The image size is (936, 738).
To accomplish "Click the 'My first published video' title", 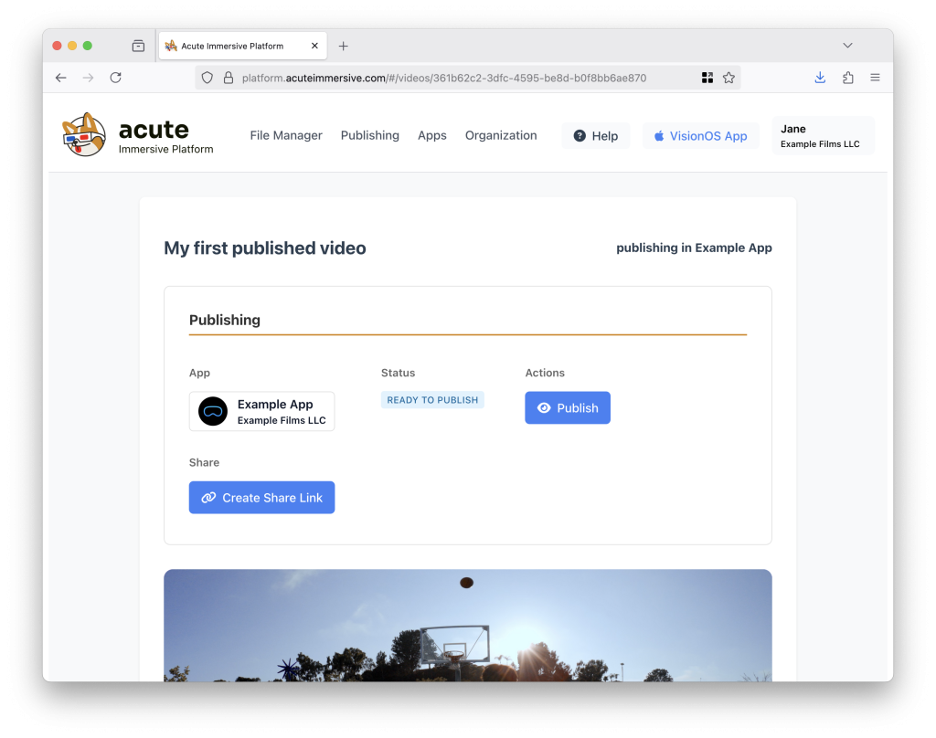I will (265, 248).
